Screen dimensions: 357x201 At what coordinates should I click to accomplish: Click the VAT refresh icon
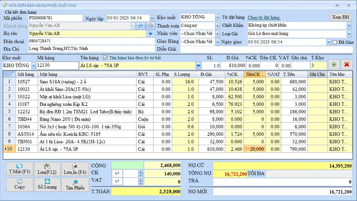click(x=117, y=181)
